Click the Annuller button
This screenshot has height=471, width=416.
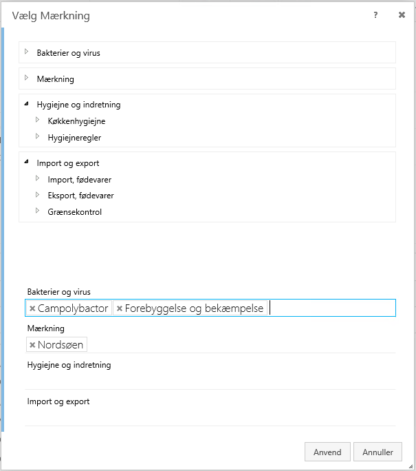[377, 452]
